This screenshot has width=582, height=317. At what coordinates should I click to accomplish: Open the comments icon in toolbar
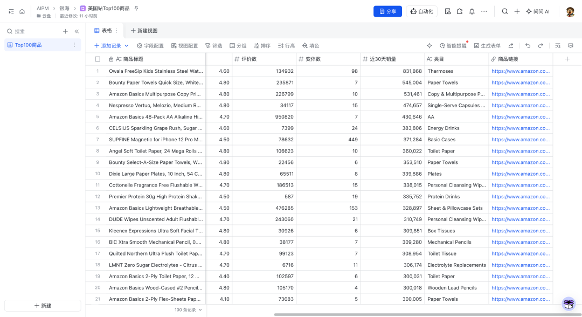pos(571,46)
